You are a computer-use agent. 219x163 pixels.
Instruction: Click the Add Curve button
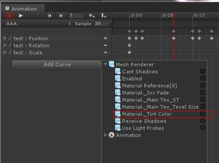[57, 64]
